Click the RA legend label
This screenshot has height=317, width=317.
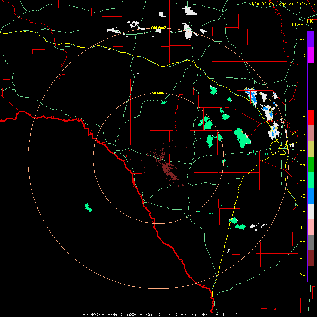[303, 181]
